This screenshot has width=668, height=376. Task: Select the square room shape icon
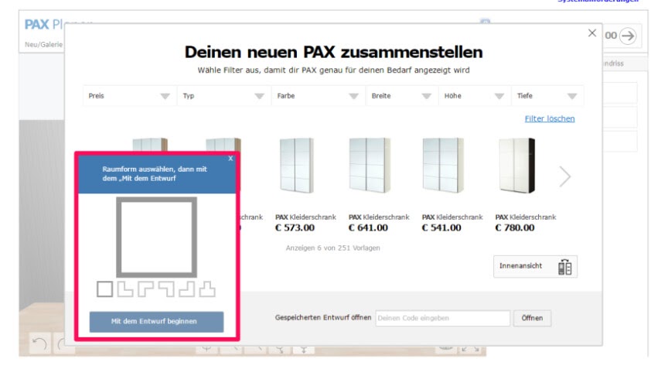(104, 289)
